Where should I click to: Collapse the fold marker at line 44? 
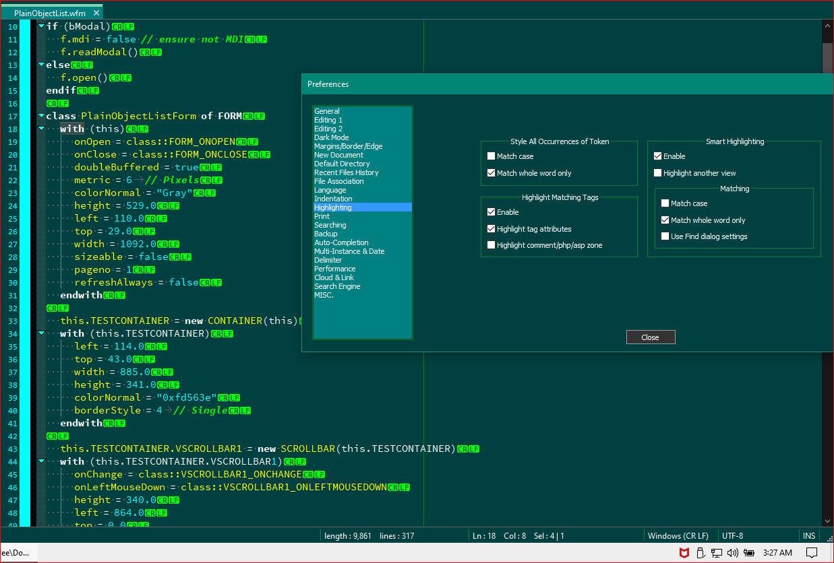point(41,461)
